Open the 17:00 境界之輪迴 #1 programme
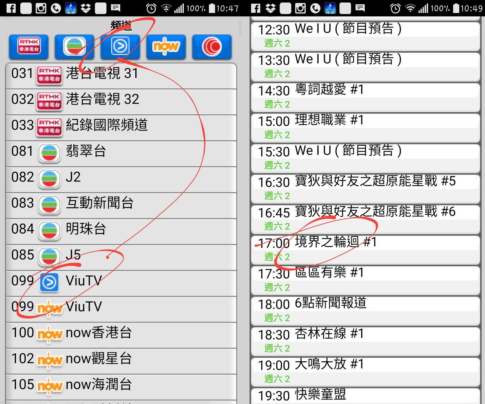The height and width of the screenshot is (404, 485). pyautogui.click(x=365, y=249)
